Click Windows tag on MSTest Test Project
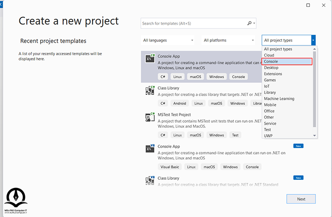Image resolution: width=332 pixels, height=217 pixels. tap(216, 135)
